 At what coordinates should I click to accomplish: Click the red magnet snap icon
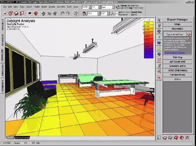click(x=85, y=13)
